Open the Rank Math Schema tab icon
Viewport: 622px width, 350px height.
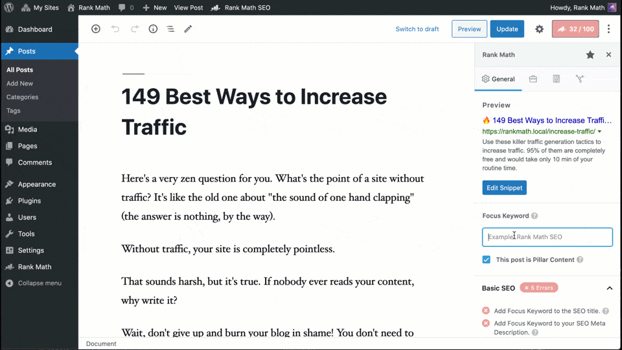click(x=556, y=79)
